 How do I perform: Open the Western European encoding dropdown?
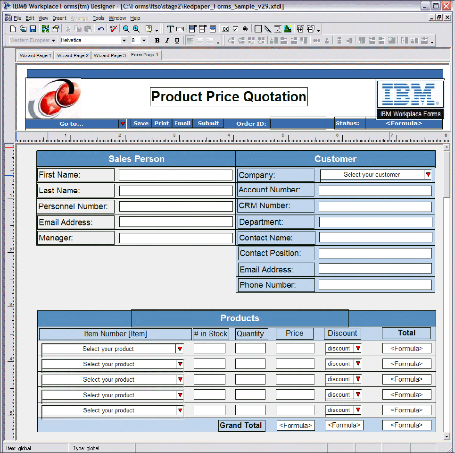[53, 41]
